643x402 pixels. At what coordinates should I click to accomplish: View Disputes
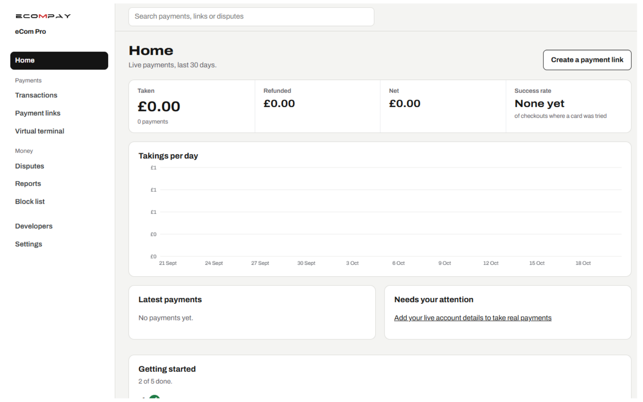tap(30, 166)
